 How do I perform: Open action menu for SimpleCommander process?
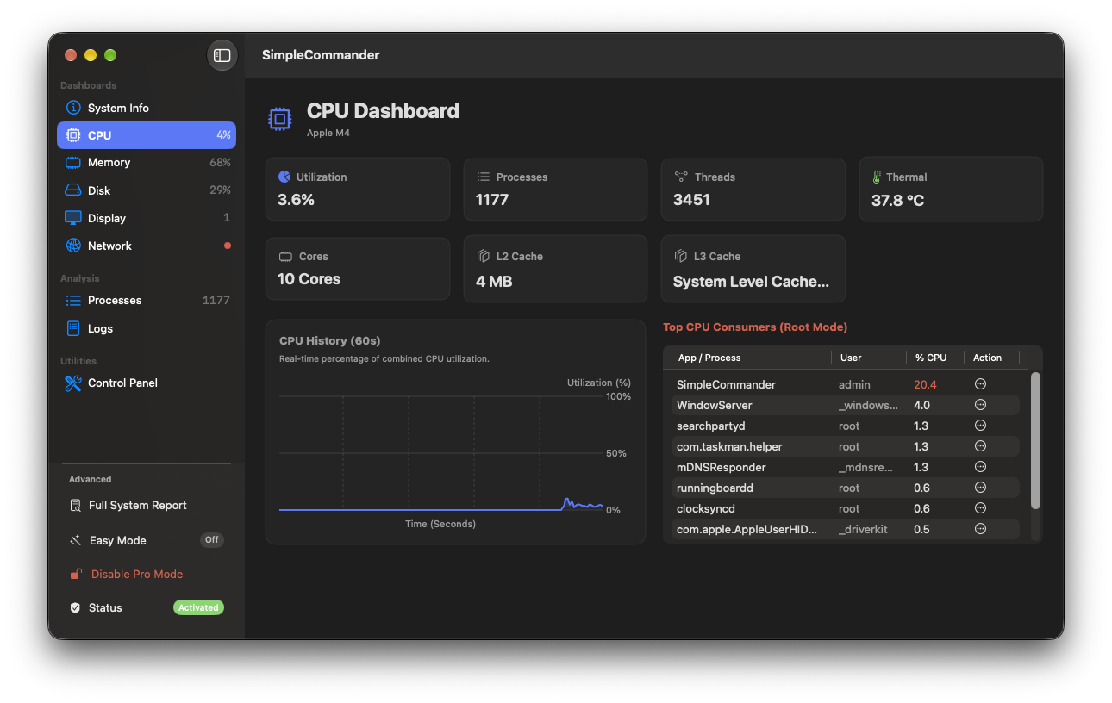point(980,384)
